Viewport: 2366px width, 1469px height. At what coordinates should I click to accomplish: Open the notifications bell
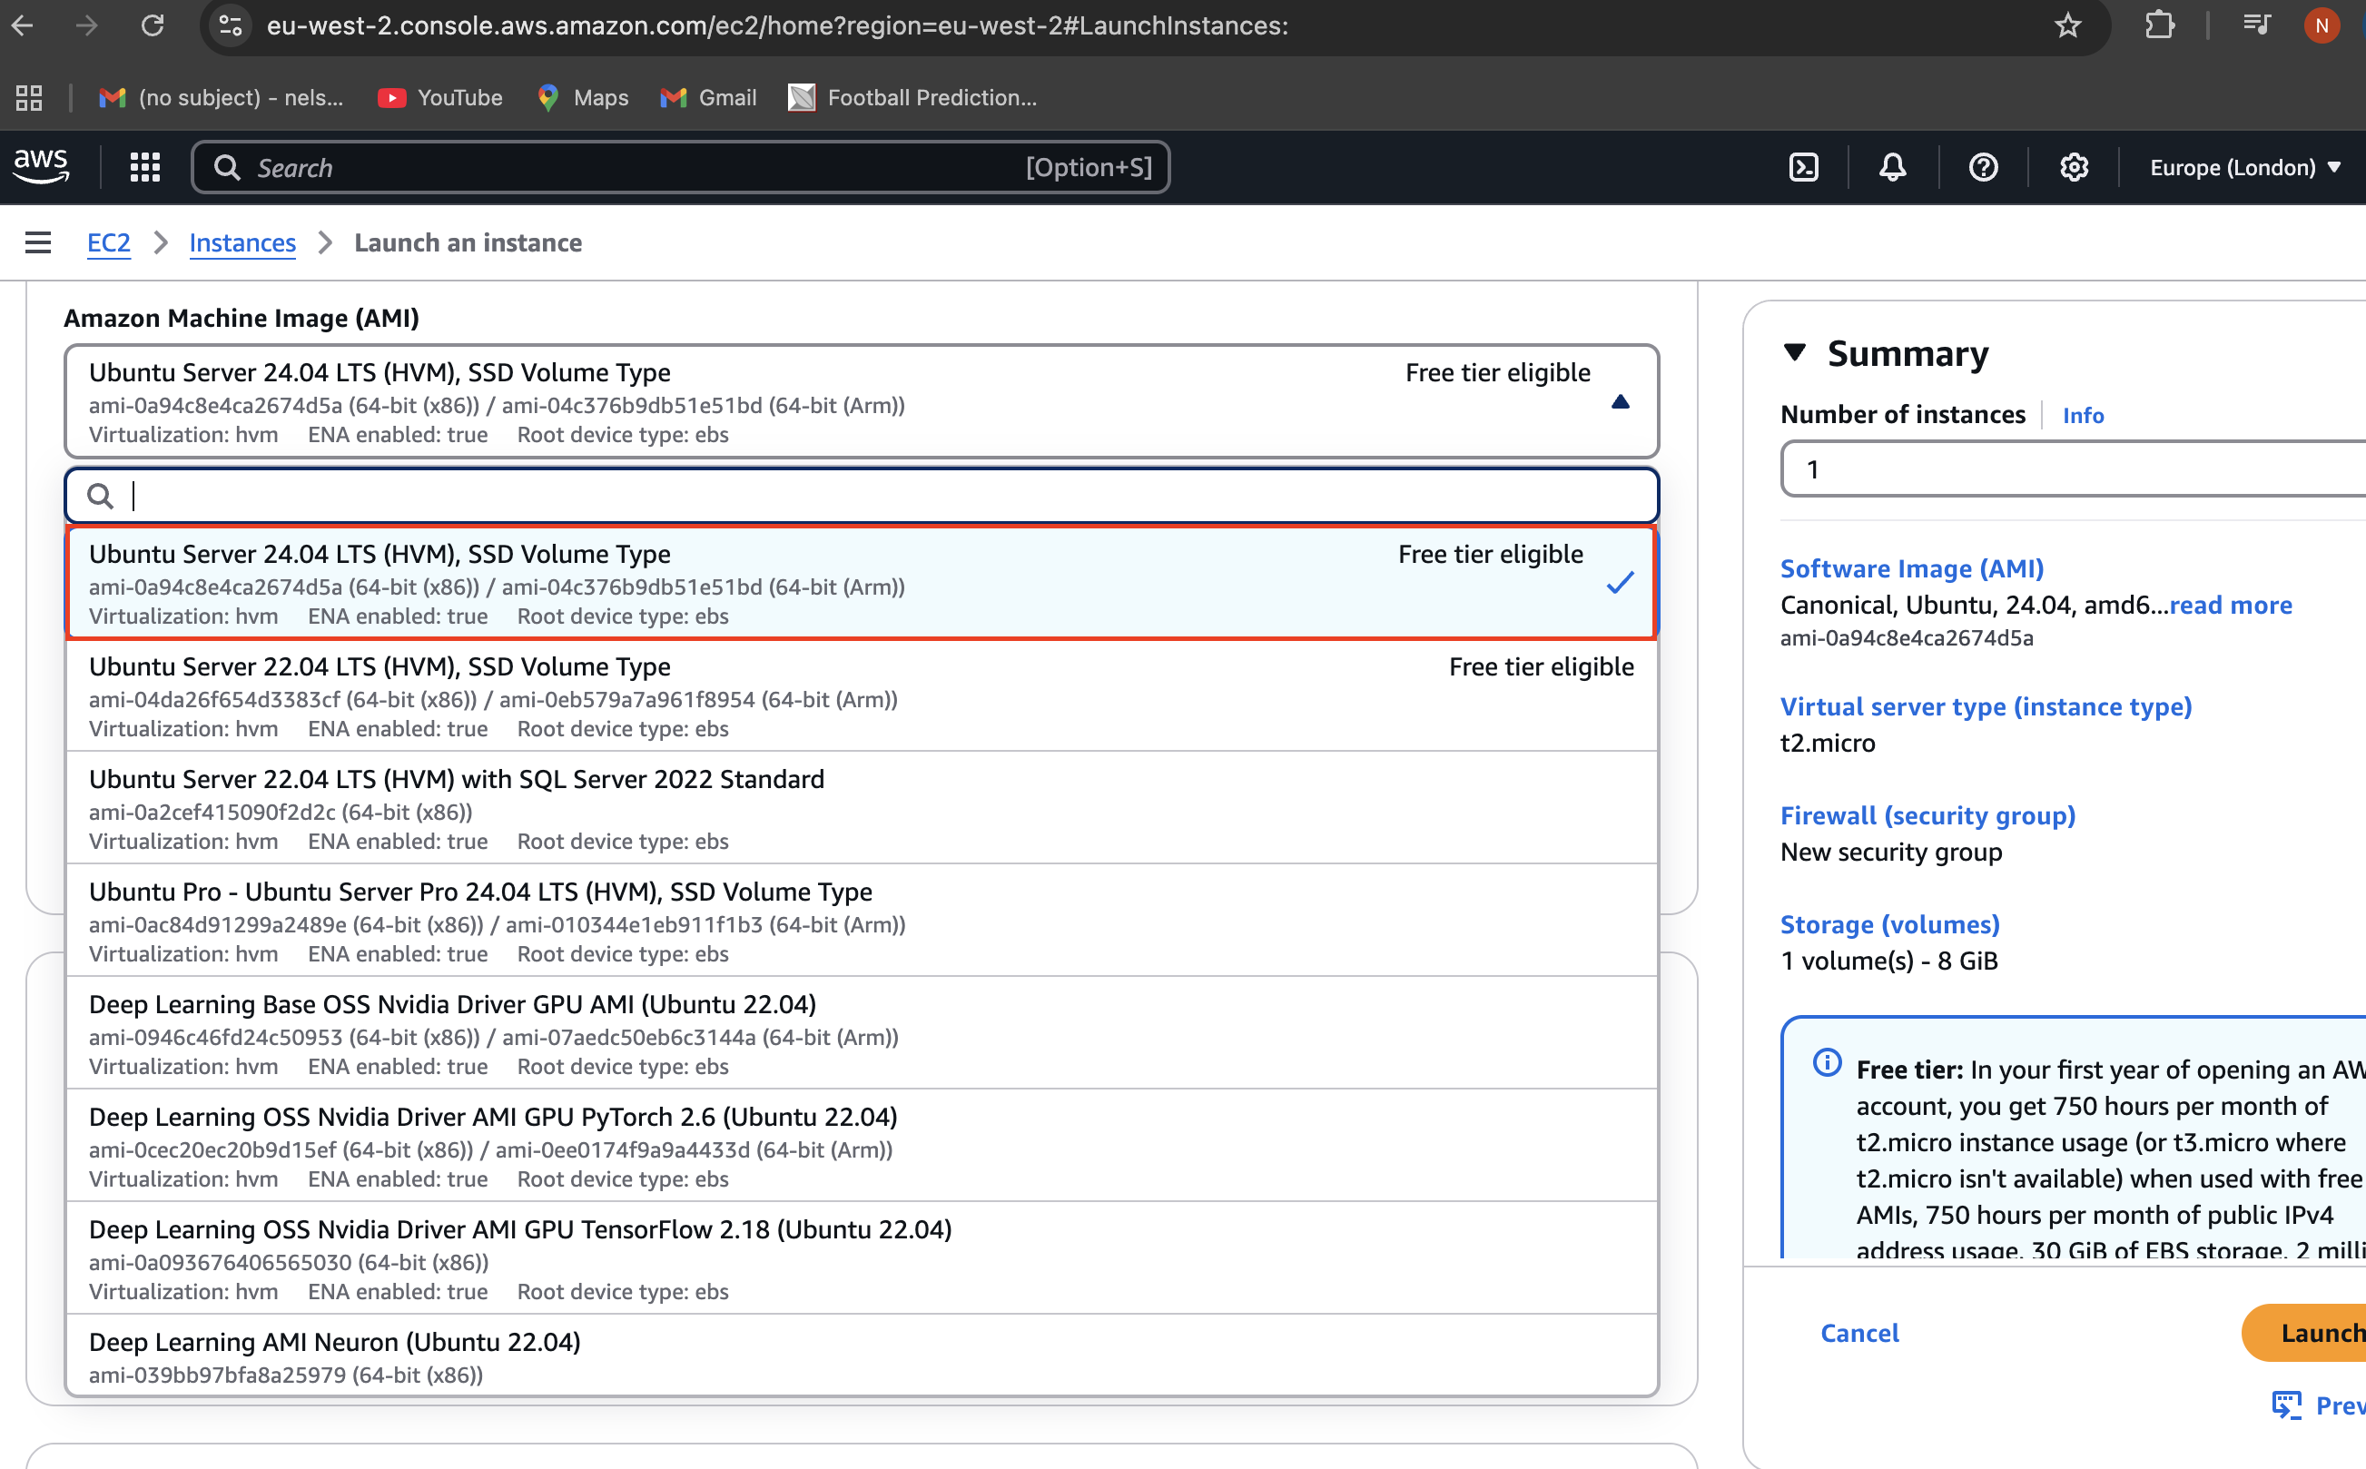point(1892,167)
